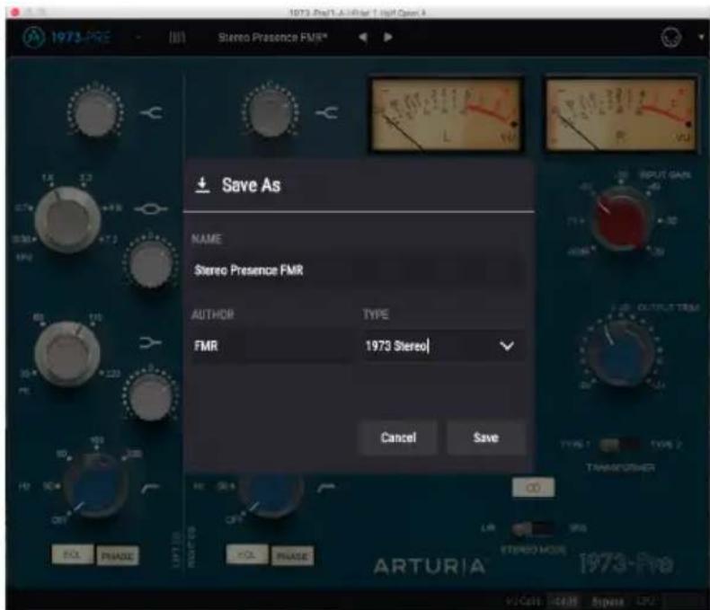Toggle the channel link button
Image resolution: width=710 pixels, height=610 pixels.
click(533, 487)
